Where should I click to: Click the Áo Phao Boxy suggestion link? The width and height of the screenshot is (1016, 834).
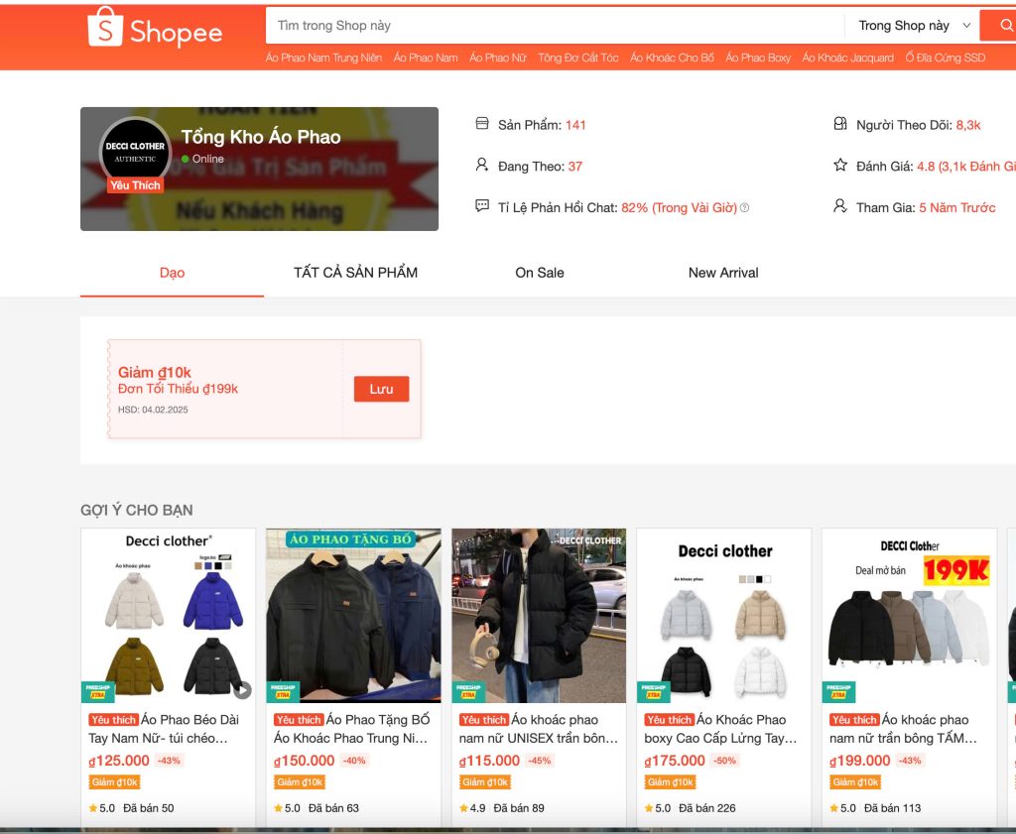[x=758, y=58]
